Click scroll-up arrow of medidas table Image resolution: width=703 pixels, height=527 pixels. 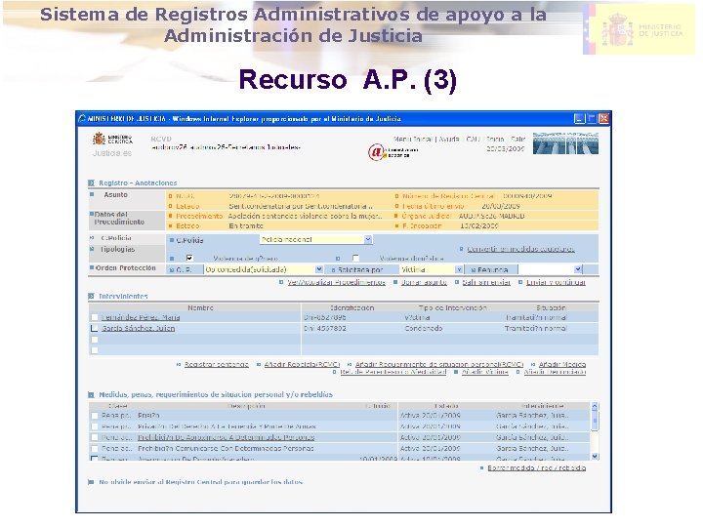595,407
